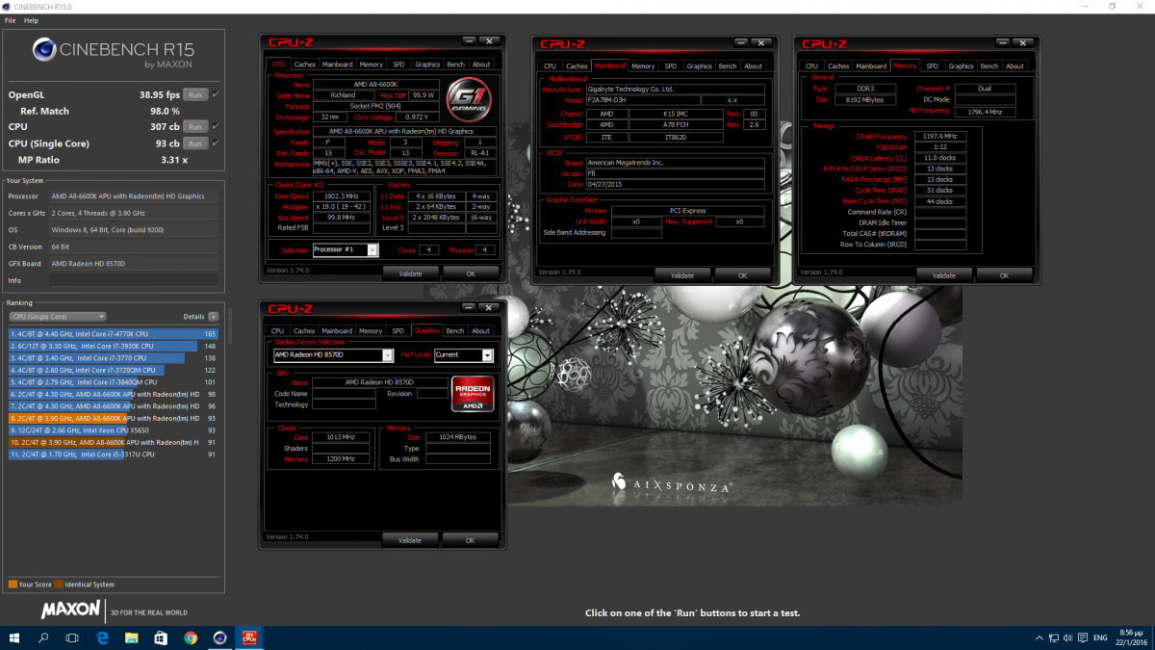Click the BIOS date 04/27/2015 field

pyautogui.click(x=675, y=184)
